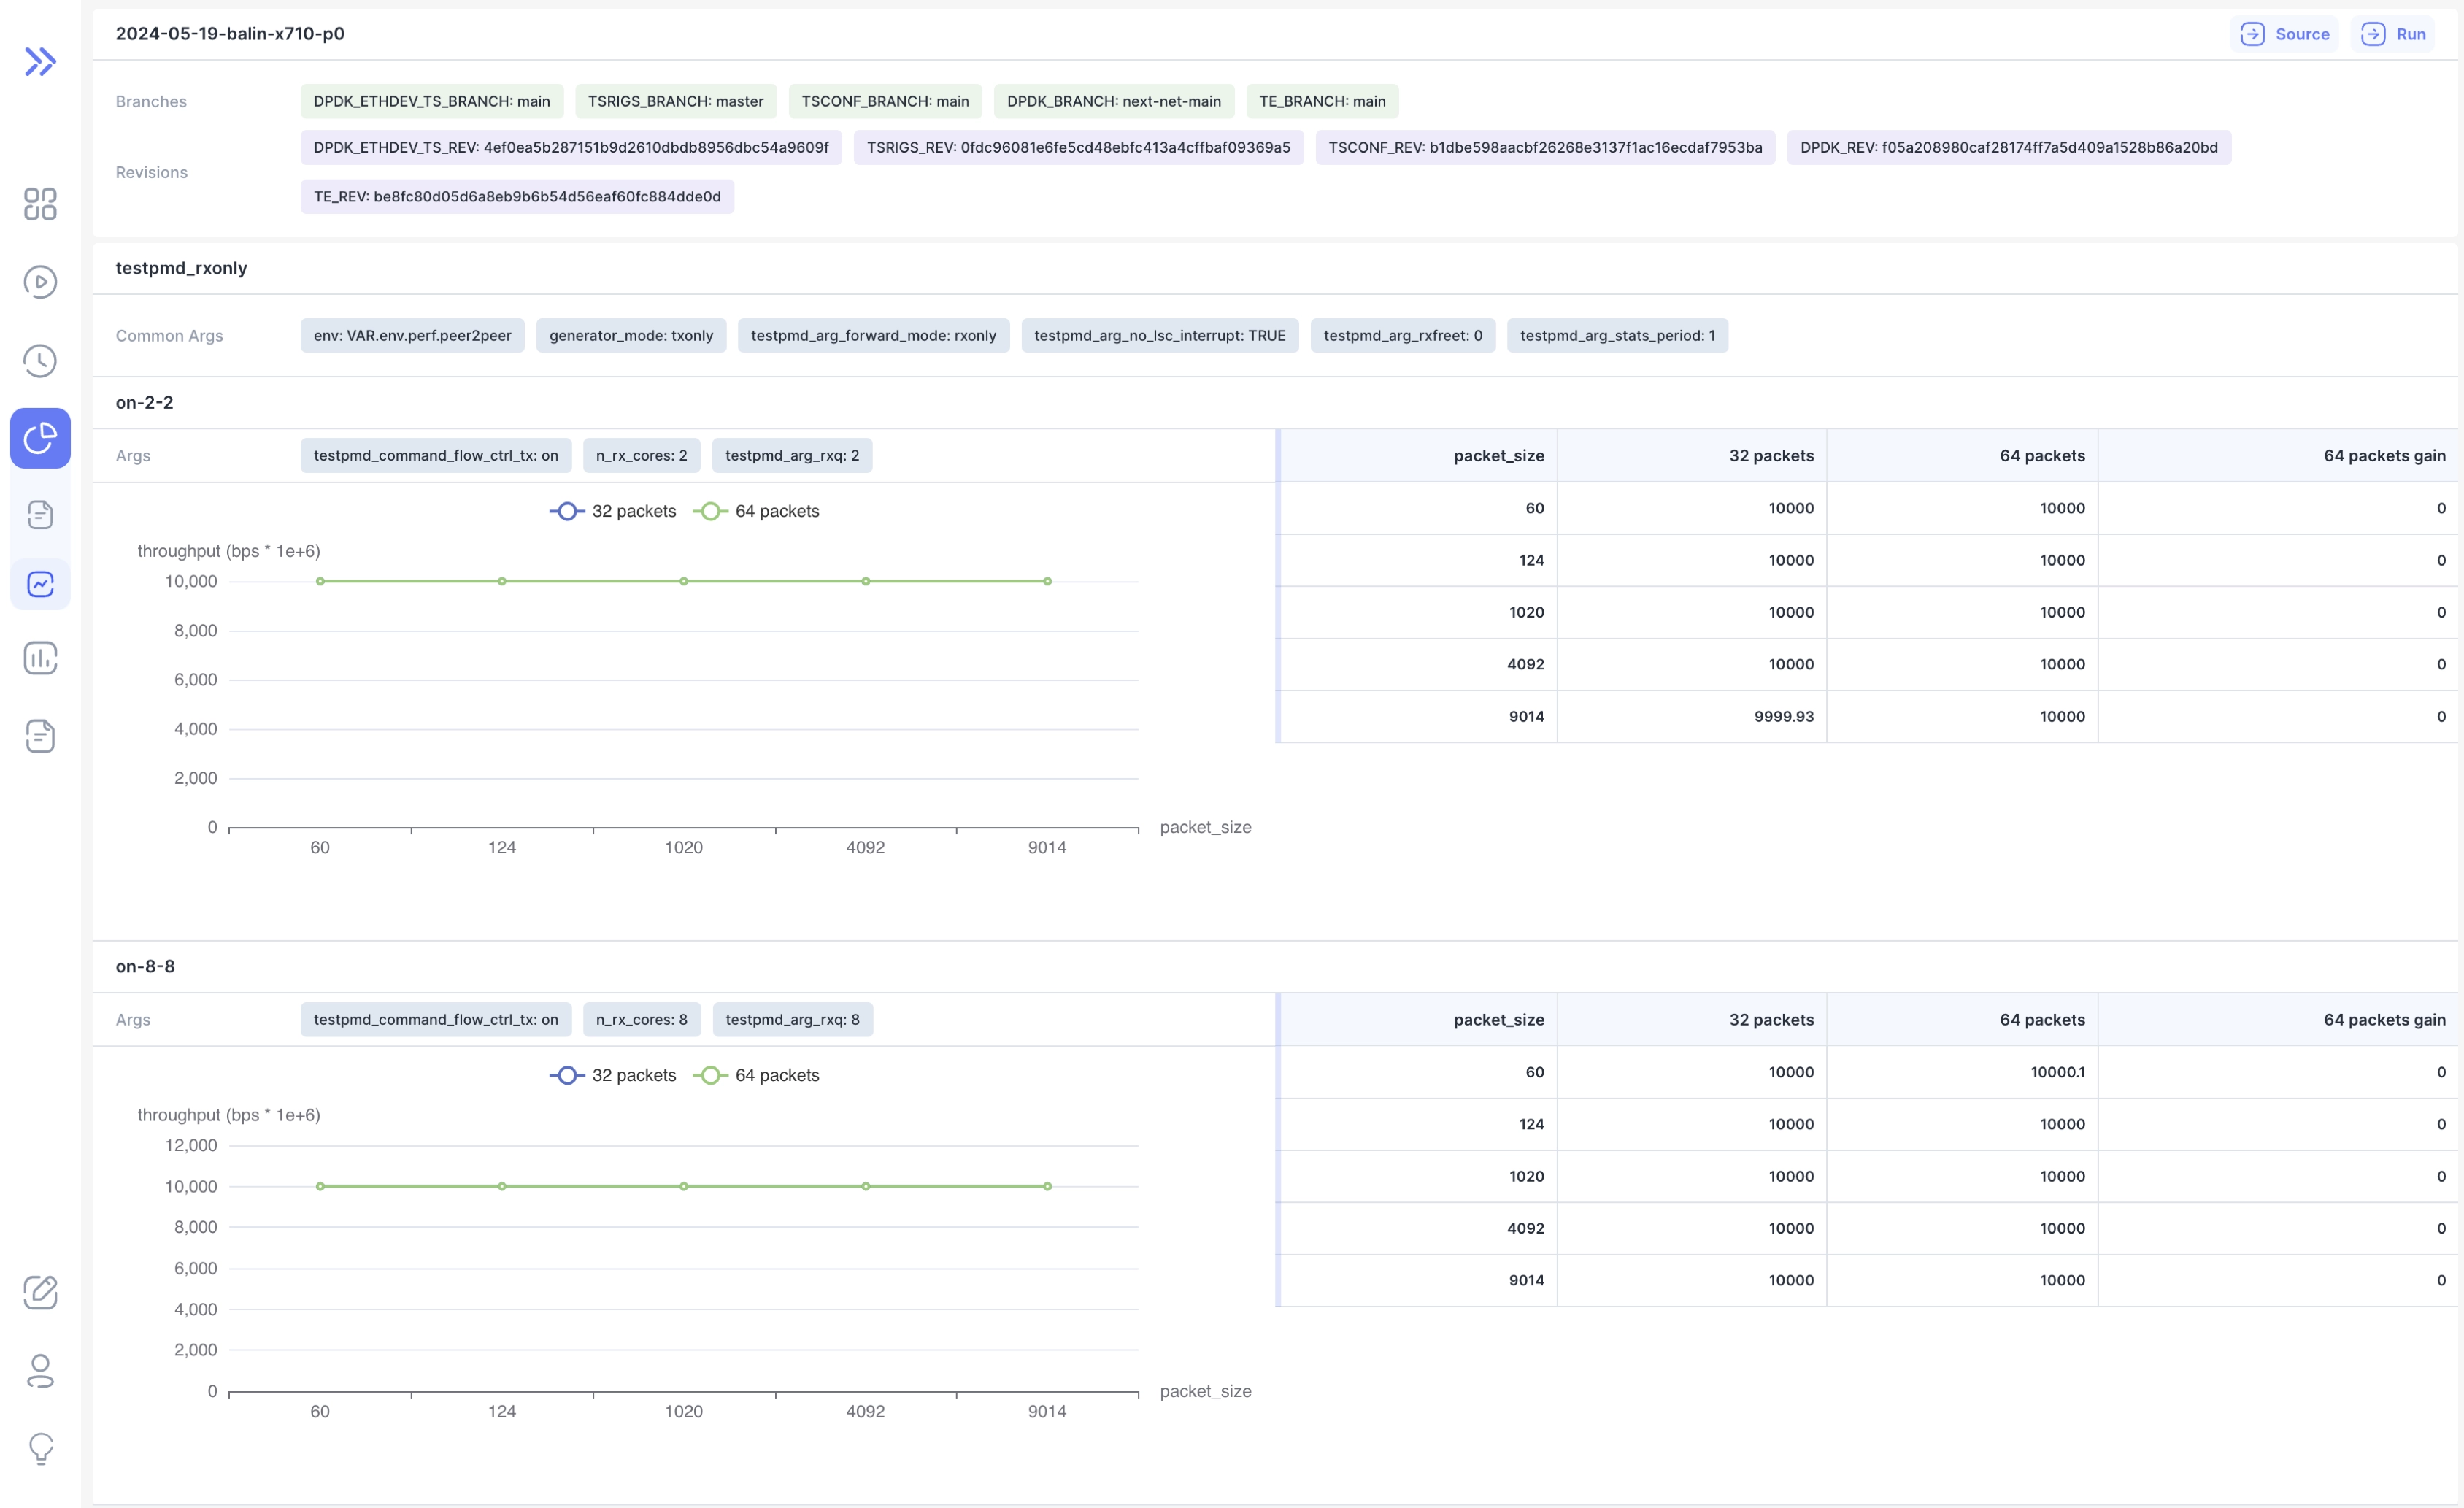Viewport: 2464px width, 1508px height.
Task: Select the play (runs) icon in sidebar
Action: click(x=40, y=282)
